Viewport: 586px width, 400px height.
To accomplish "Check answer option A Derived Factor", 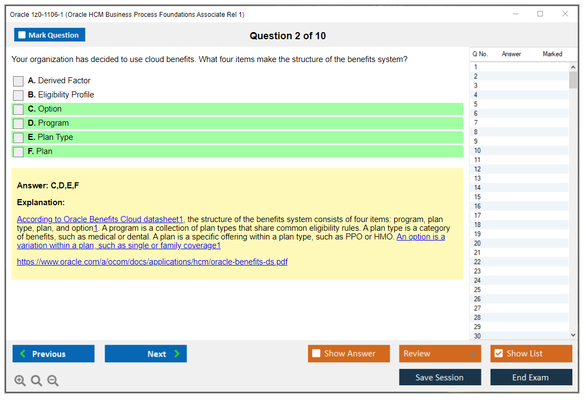I will (x=18, y=81).
